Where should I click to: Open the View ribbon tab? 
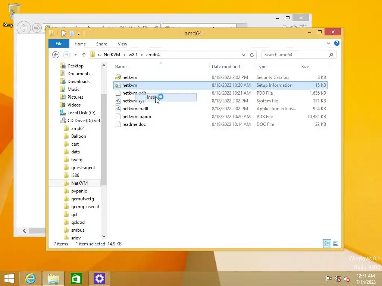pos(122,44)
